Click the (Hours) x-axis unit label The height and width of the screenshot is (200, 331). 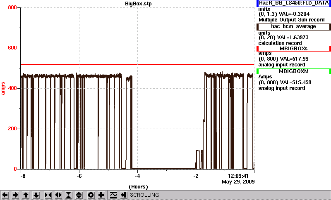[x=138, y=187]
